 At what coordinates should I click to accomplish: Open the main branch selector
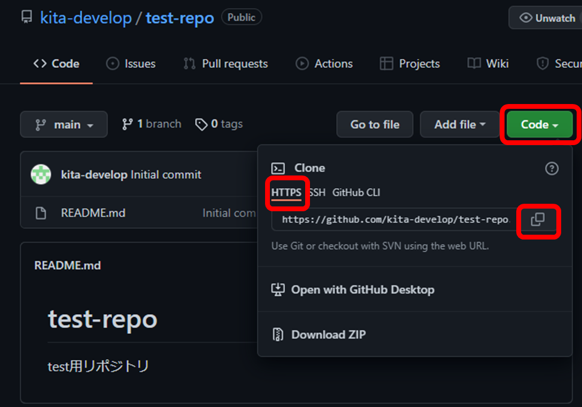click(x=64, y=124)
